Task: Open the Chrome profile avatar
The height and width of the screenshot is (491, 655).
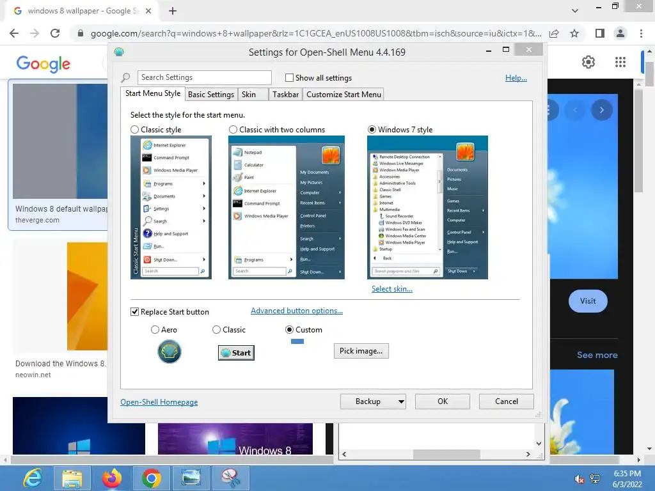Action: click(x=620, y=33)
